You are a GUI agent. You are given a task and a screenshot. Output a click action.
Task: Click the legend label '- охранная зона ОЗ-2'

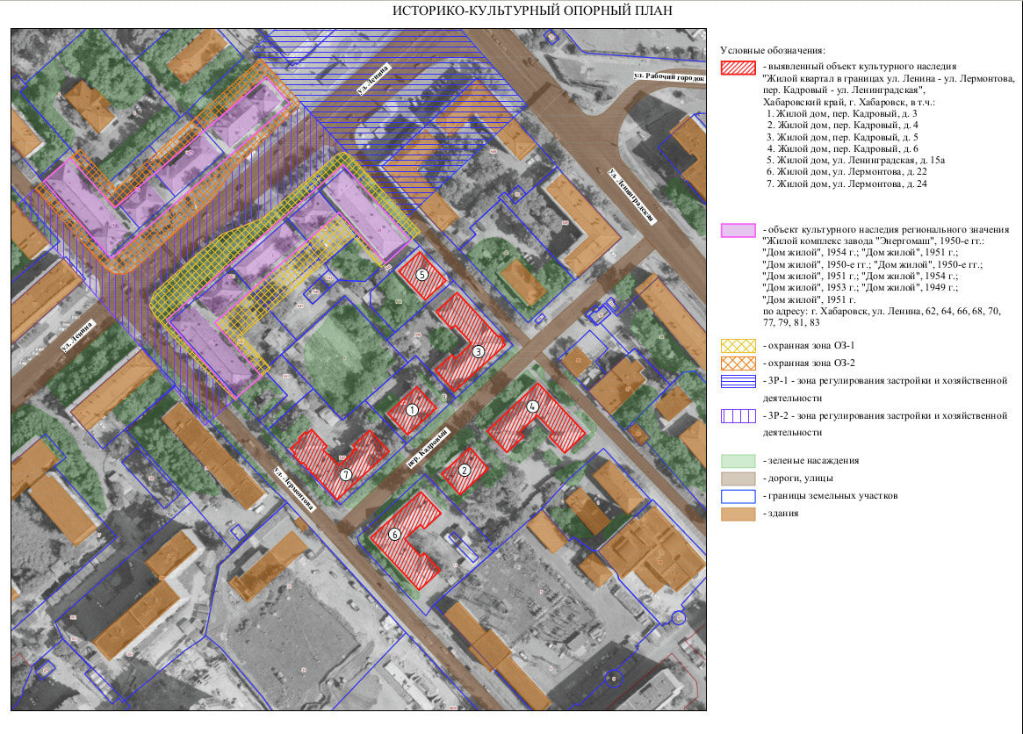(809, 363)
